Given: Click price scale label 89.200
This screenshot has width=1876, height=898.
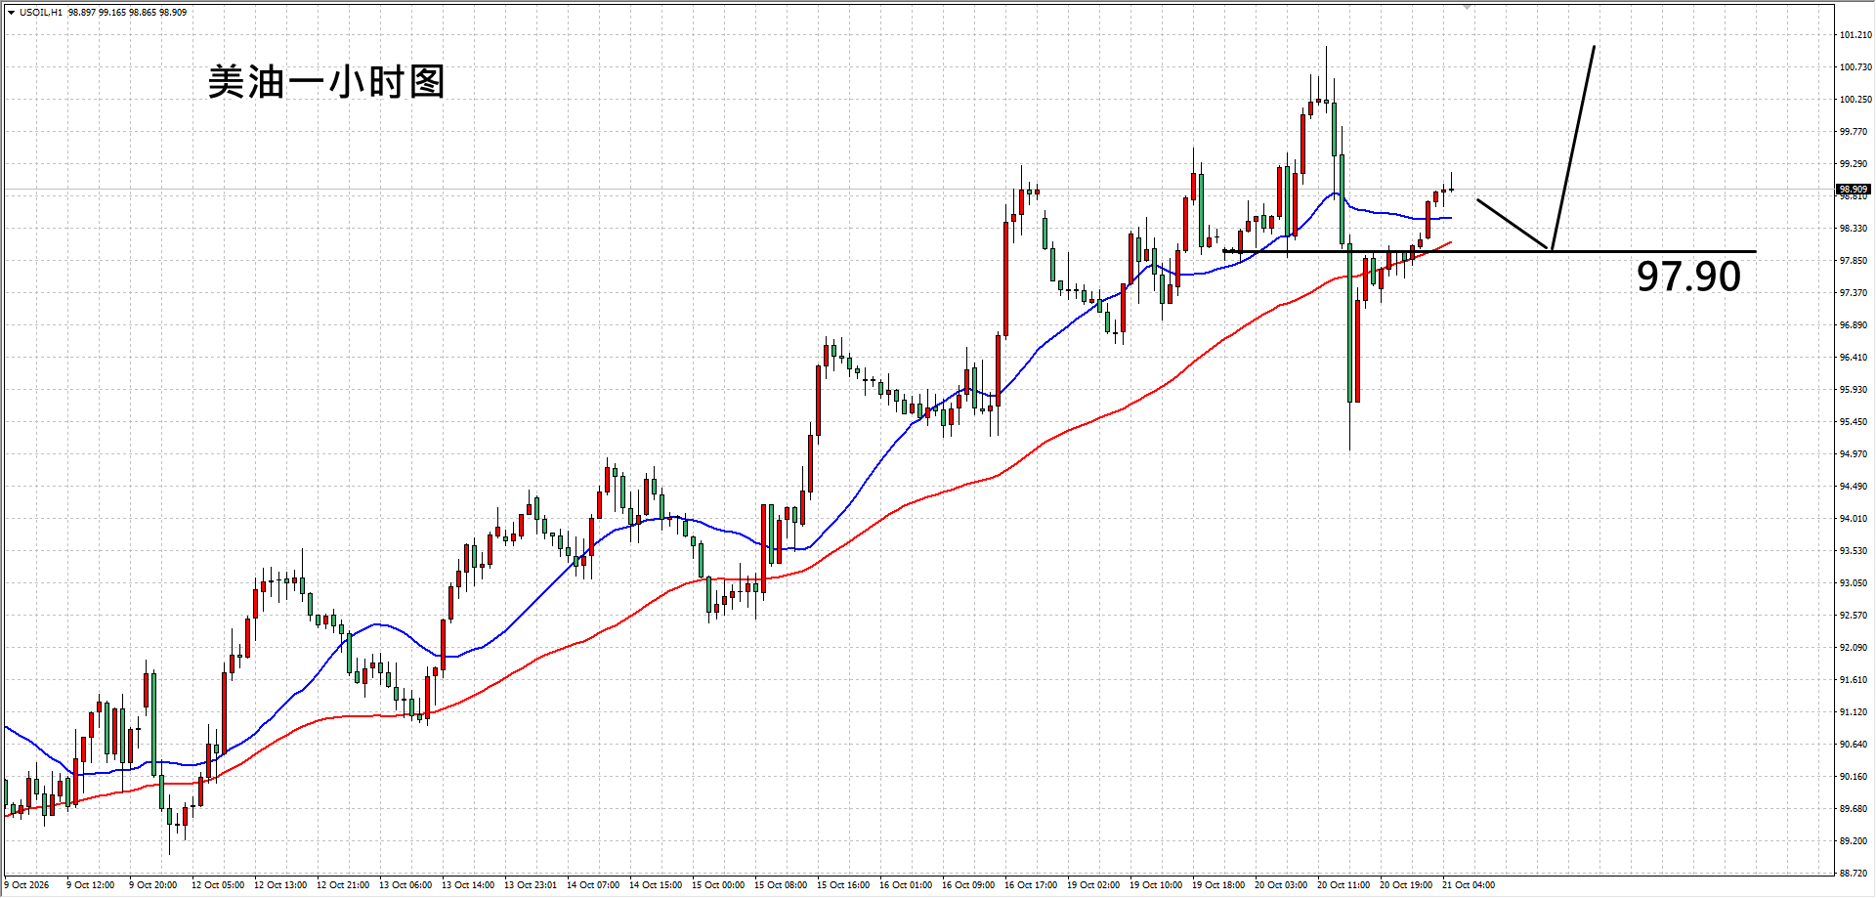Looking at the screenshot, I should [1854, 841].
